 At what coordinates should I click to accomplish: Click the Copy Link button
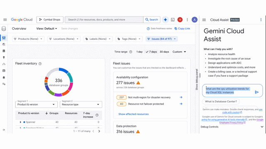click(182, 29)
